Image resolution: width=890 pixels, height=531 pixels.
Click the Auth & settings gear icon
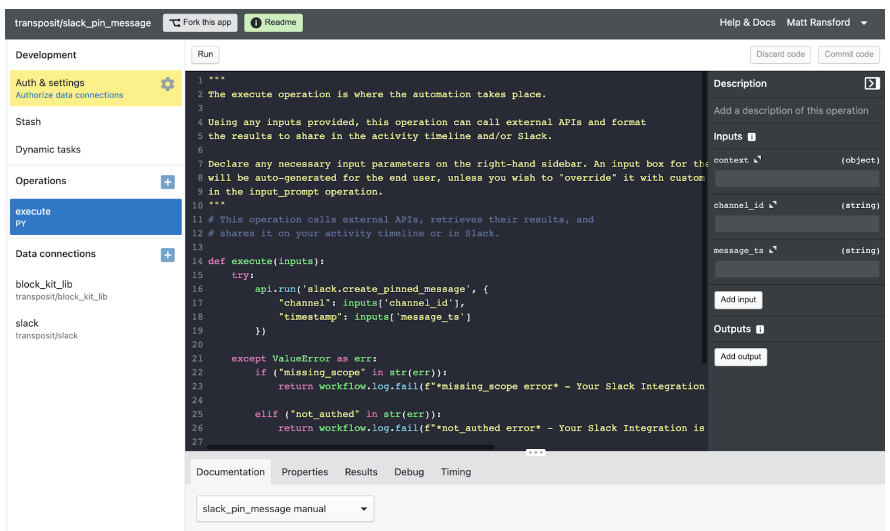(167, 84)
